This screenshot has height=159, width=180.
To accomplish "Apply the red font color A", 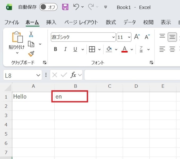I will pos(125,49).
